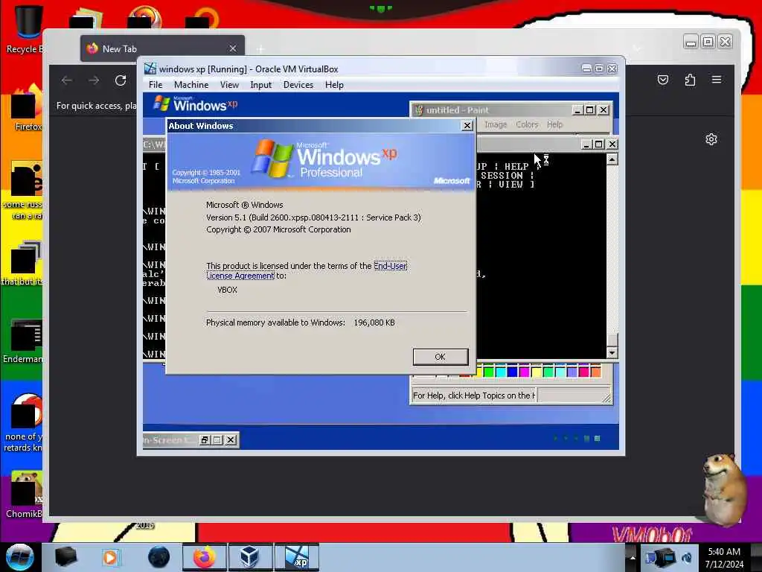Open the Recycle Bin desktop icon
762x572 pixels.
point(25,29)
